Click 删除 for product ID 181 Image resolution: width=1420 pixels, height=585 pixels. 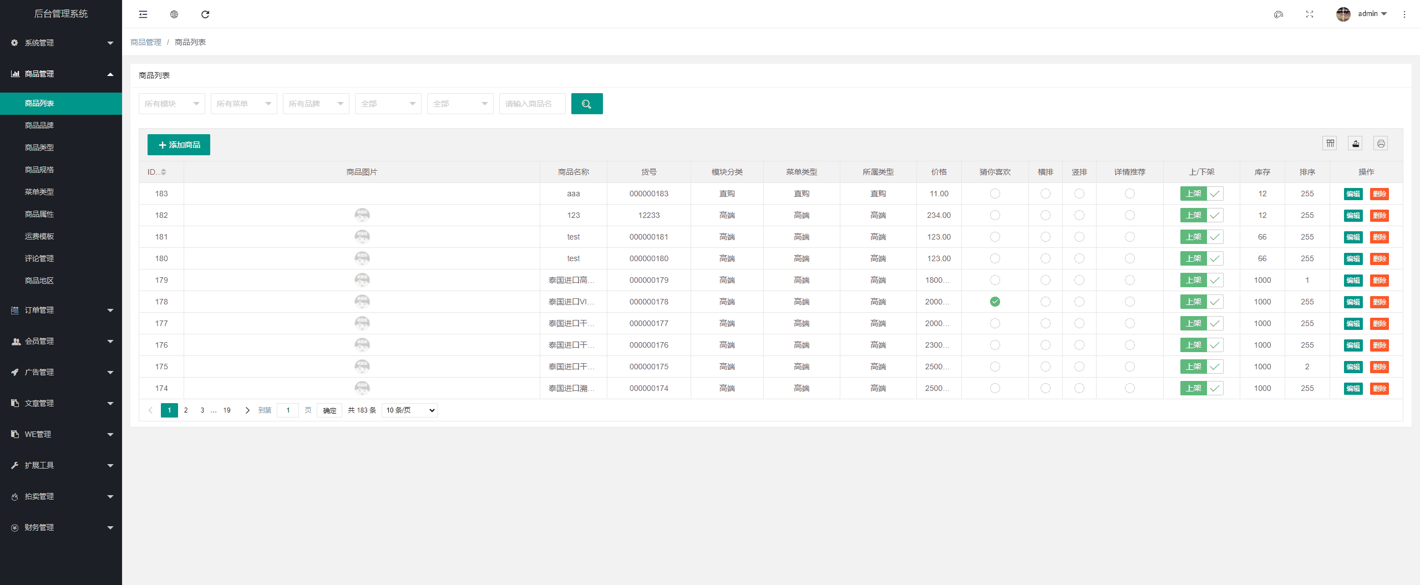tap(1380, 237)
